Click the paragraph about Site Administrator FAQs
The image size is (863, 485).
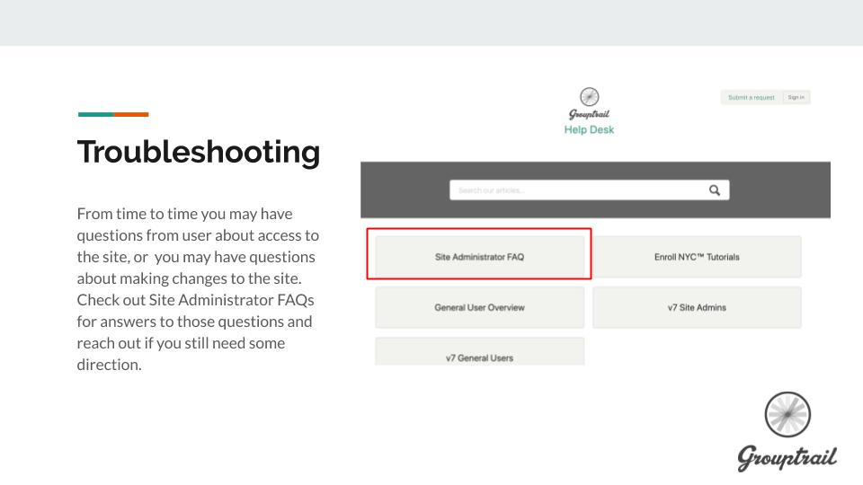[198, 290]
